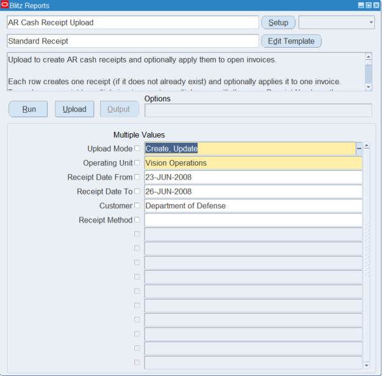
Task: Click the description scrollbar up arrow
Action: (369, 57)
